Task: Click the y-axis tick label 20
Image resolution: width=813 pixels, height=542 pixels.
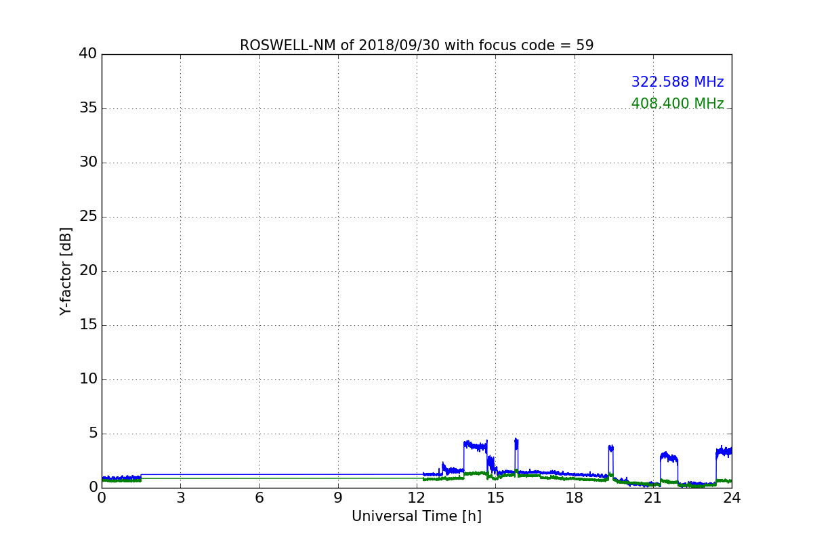Action: [x=88, y=271]
